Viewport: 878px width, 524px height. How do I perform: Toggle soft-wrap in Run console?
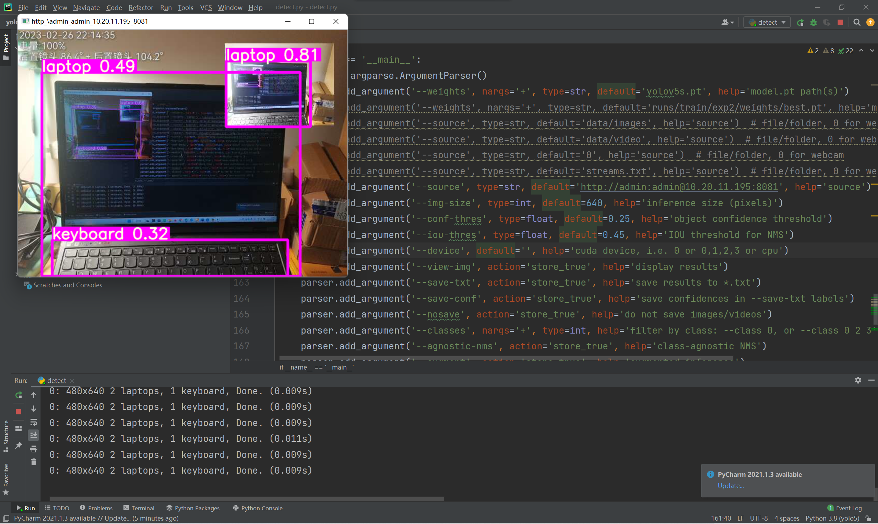click(x=34, y=422)
